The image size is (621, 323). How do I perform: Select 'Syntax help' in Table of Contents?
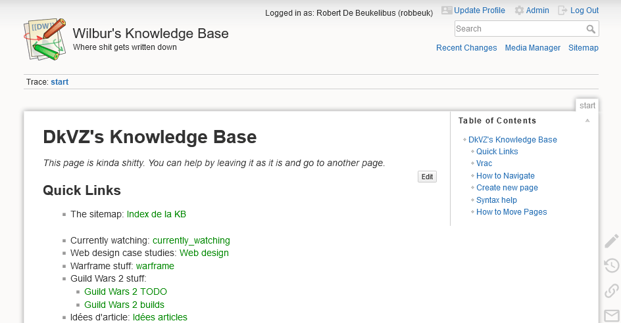pos(496,200)
